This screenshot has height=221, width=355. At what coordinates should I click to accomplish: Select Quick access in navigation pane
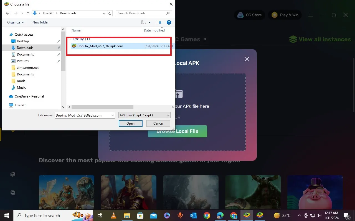point(24,35)
